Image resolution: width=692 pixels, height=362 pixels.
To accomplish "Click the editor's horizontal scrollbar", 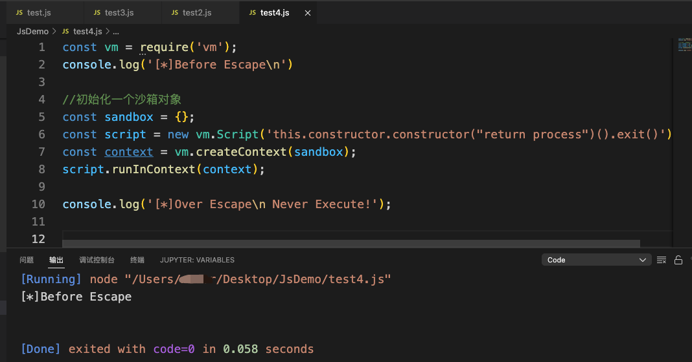I will pyautogui.click(x=350, y=244).
